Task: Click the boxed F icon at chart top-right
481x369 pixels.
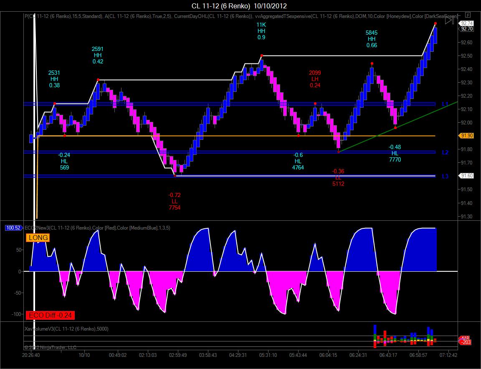Action: (468, 15)
